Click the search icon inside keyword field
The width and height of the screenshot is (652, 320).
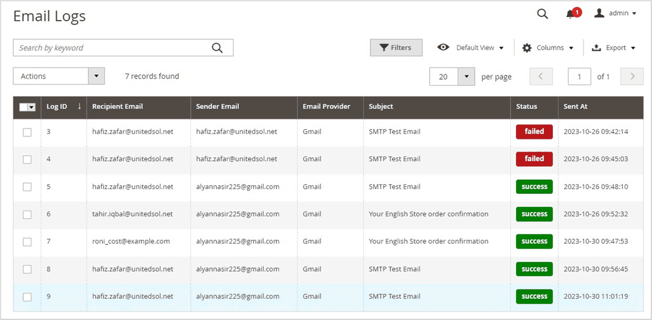coord(217,48)
